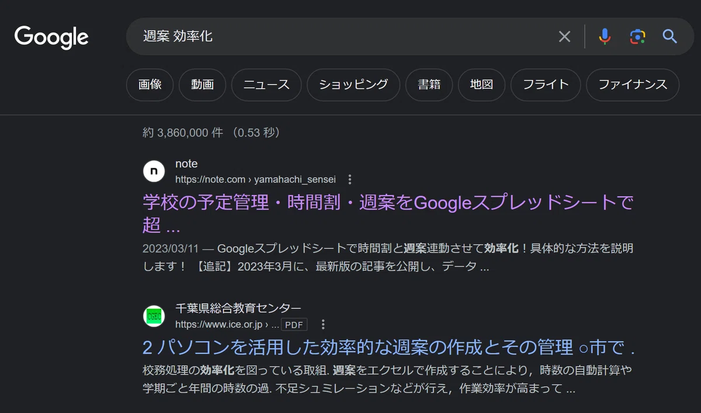Start voice search with microphone icon
Image resolution: width=701 pixels, height=413 pixels.
point(605,37)
